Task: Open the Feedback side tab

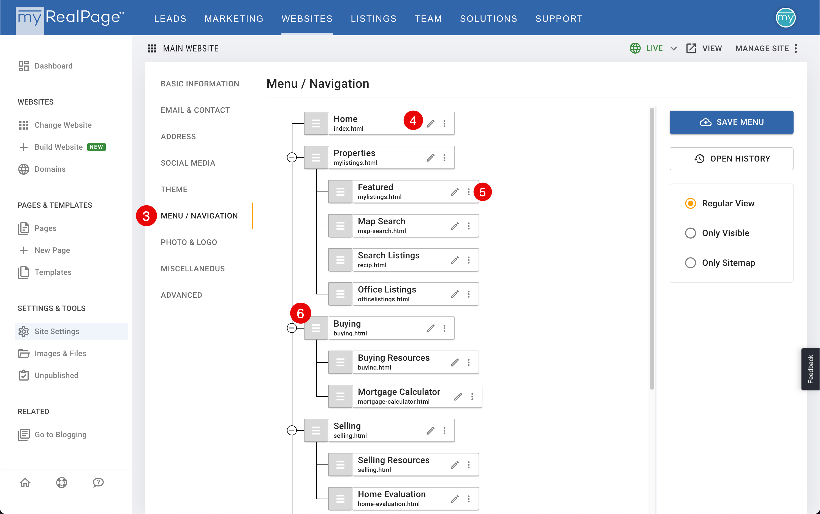Action: click(x=810, y=369)
